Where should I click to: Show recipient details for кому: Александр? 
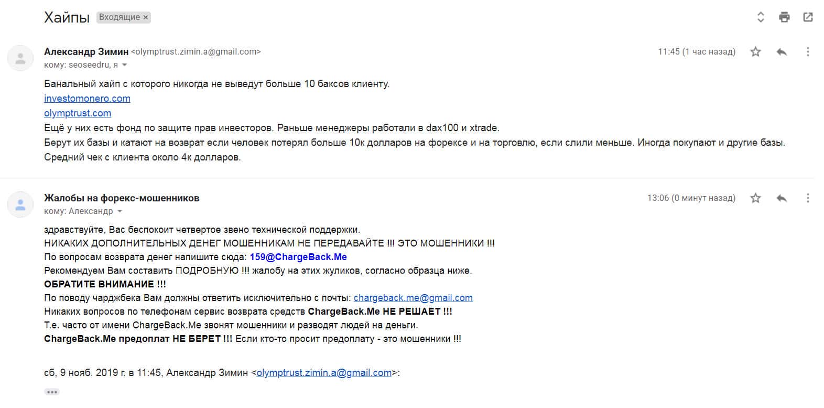[120, 211]
